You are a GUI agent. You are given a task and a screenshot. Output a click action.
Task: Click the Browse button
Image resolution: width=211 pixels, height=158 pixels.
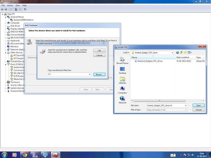99,74
